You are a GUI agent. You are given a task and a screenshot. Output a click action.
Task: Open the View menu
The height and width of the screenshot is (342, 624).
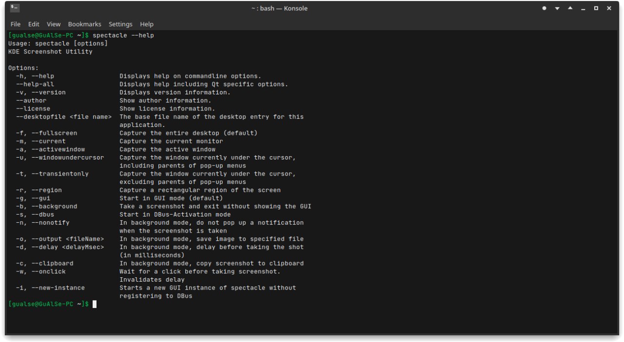click(x=54, y=24)
